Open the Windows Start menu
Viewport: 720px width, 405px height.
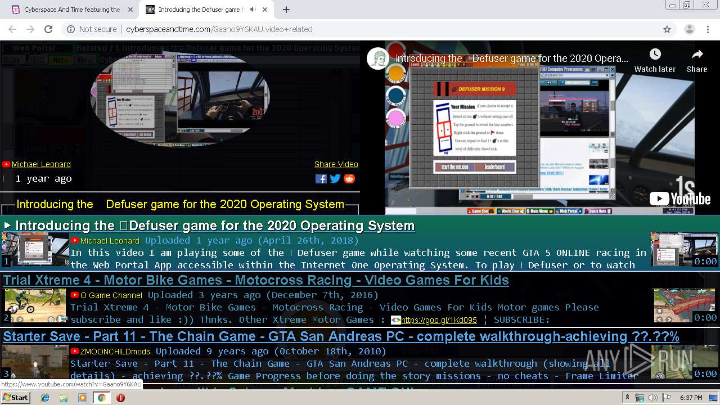(16, 398)
